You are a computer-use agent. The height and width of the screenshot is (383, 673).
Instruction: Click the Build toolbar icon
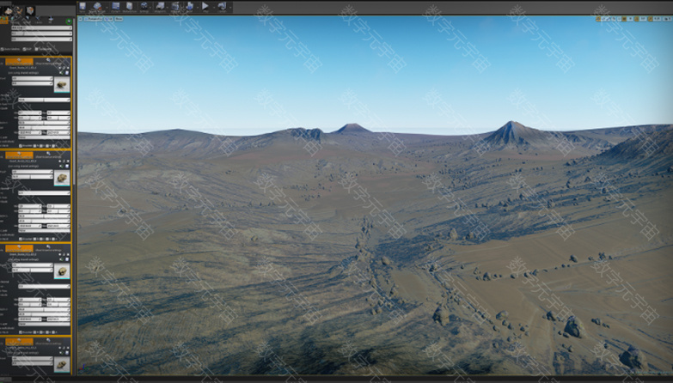coord(189,6)
